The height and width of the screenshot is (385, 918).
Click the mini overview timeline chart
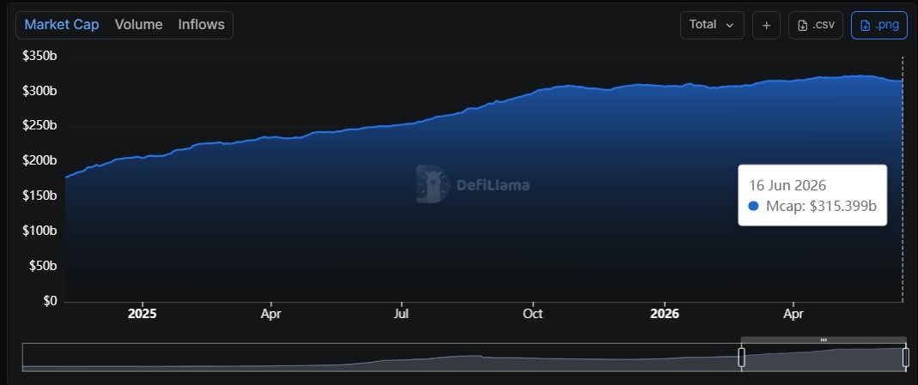(465, 357)
